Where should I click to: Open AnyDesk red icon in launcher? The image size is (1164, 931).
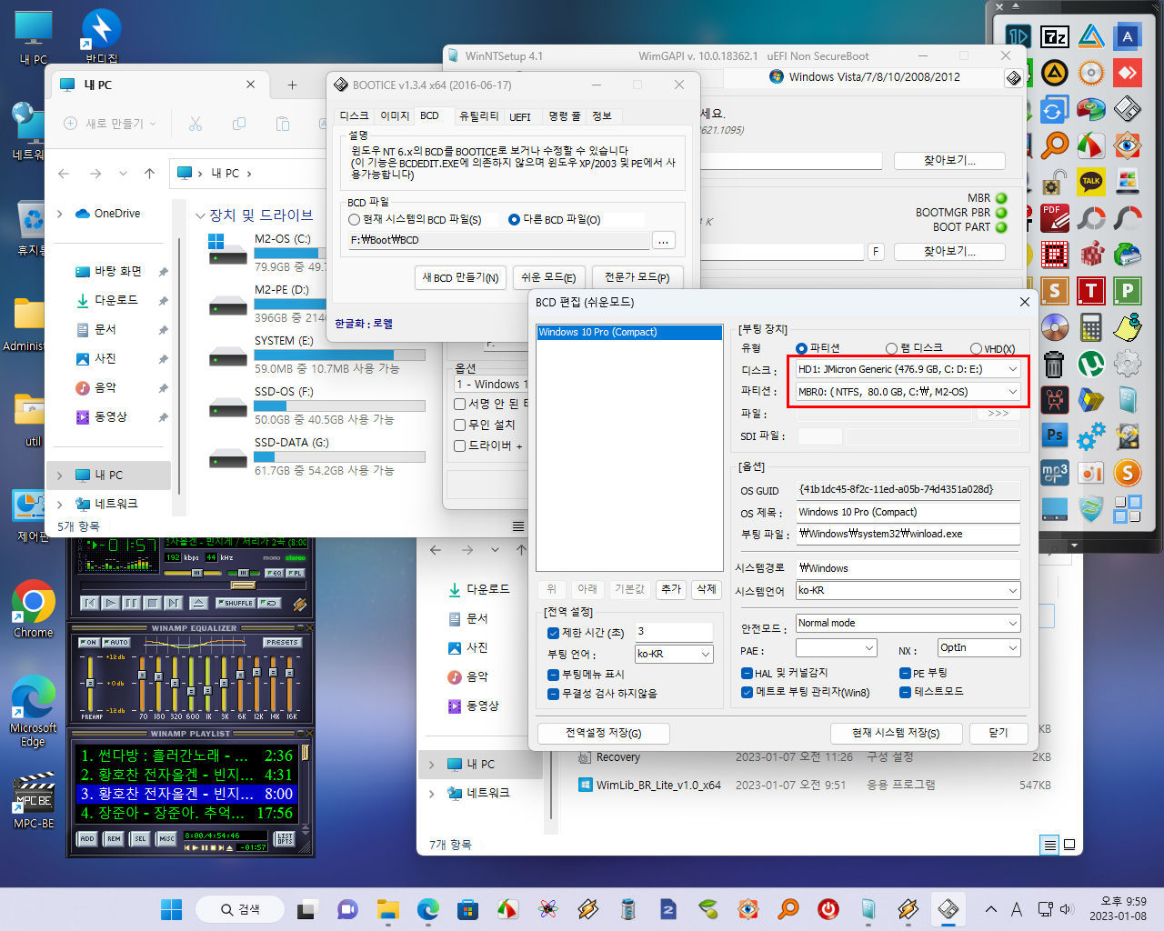tap(1128, 73)
